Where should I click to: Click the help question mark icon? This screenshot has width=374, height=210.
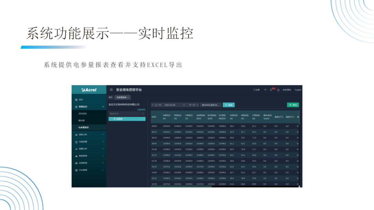tap(278, 90)
